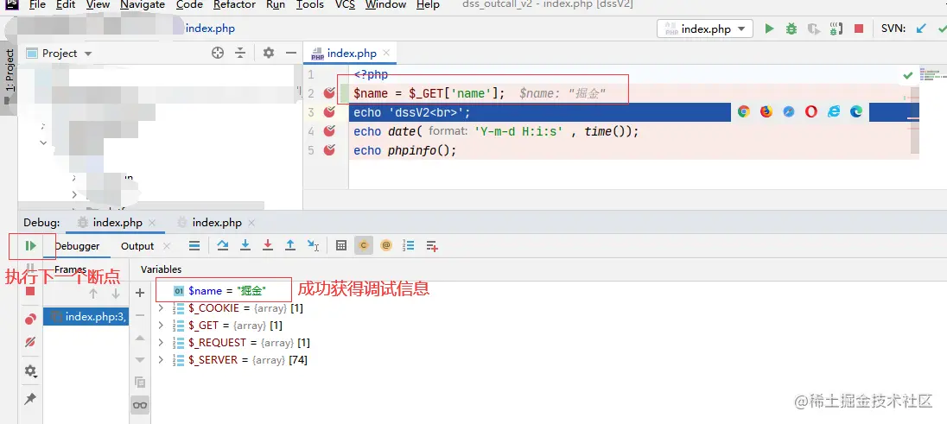Close the index.php editor tab
947x424 pixels.
[x=386, y=53]
